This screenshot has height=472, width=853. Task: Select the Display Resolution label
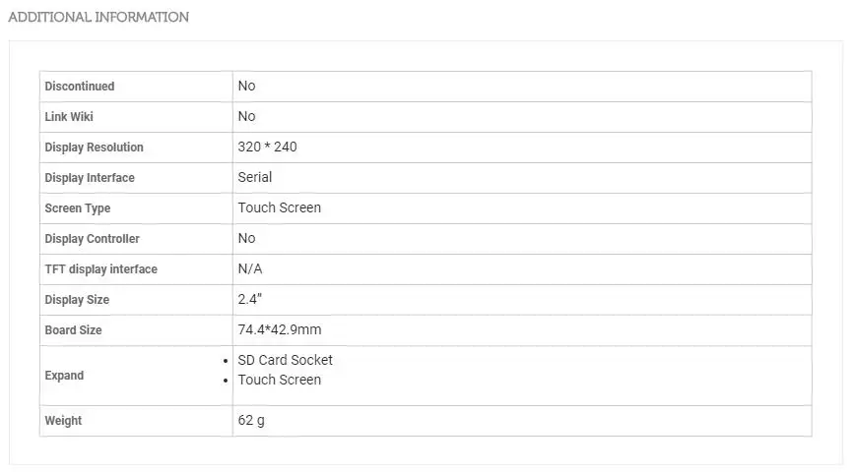point(95,147)
